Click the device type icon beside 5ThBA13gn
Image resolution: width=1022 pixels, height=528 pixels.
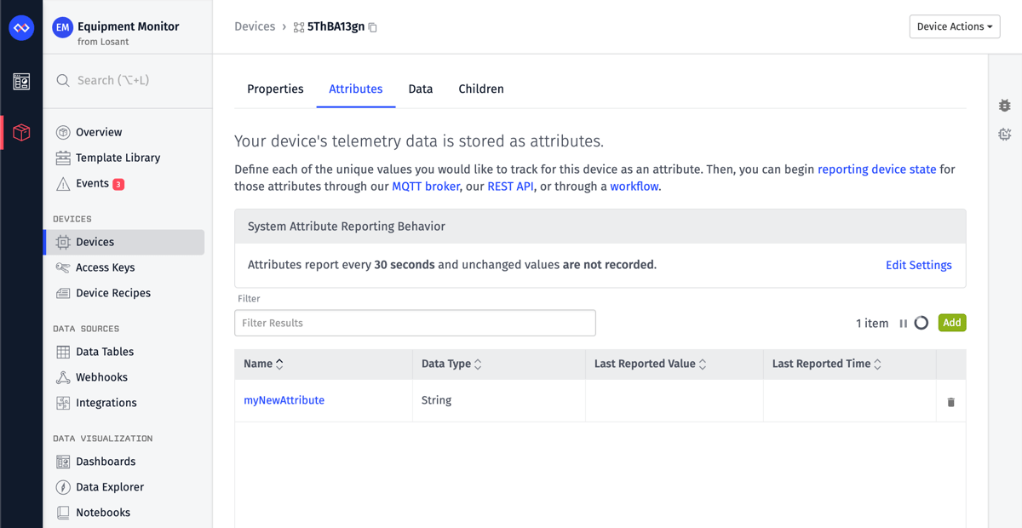(299, 27)
